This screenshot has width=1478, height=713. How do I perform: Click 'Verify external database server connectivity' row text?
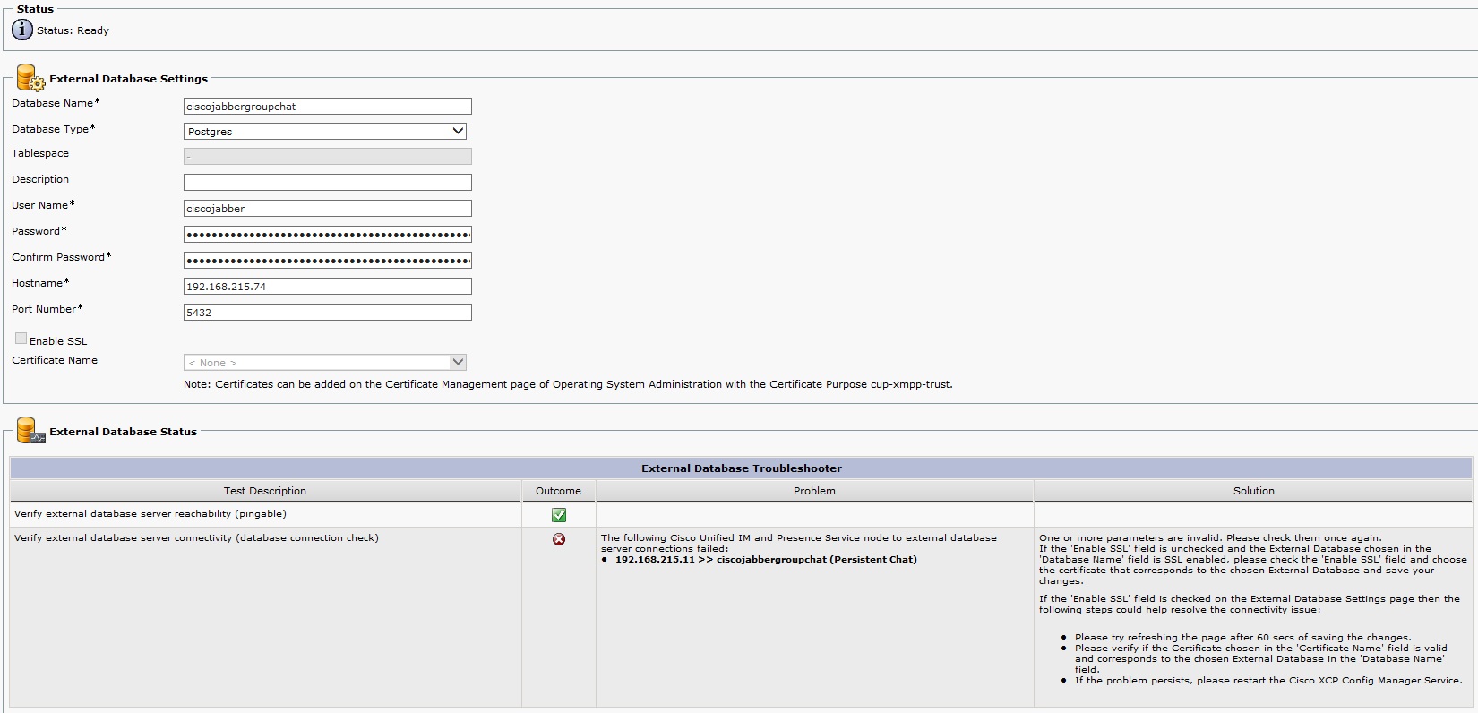196,538
